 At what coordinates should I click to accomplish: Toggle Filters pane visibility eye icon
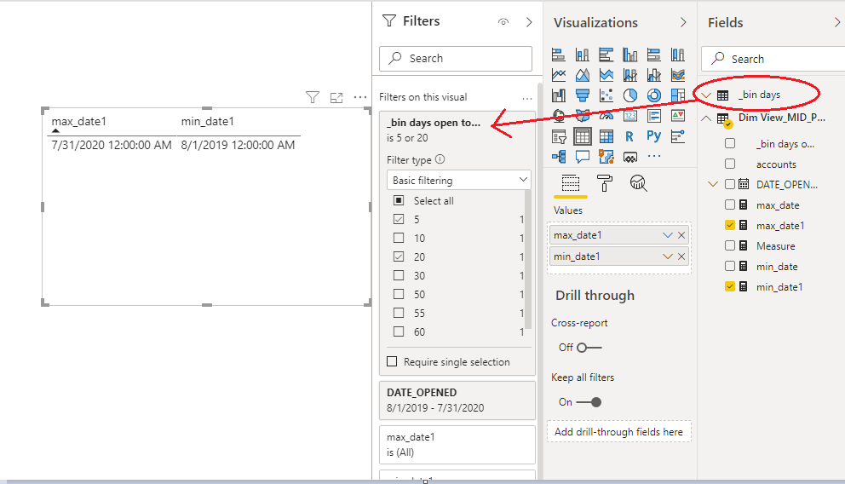pyautogui.click(x=503, y=22)
